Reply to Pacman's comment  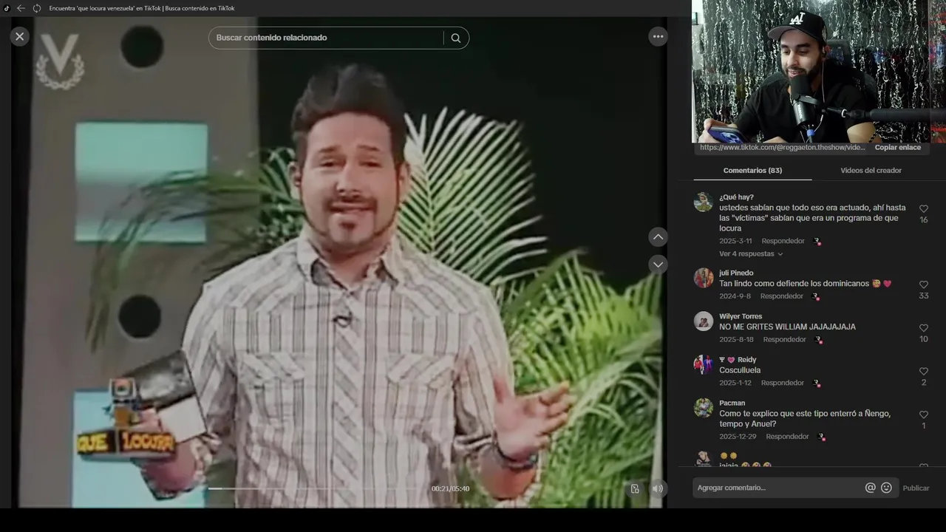(x=787, y=437)
